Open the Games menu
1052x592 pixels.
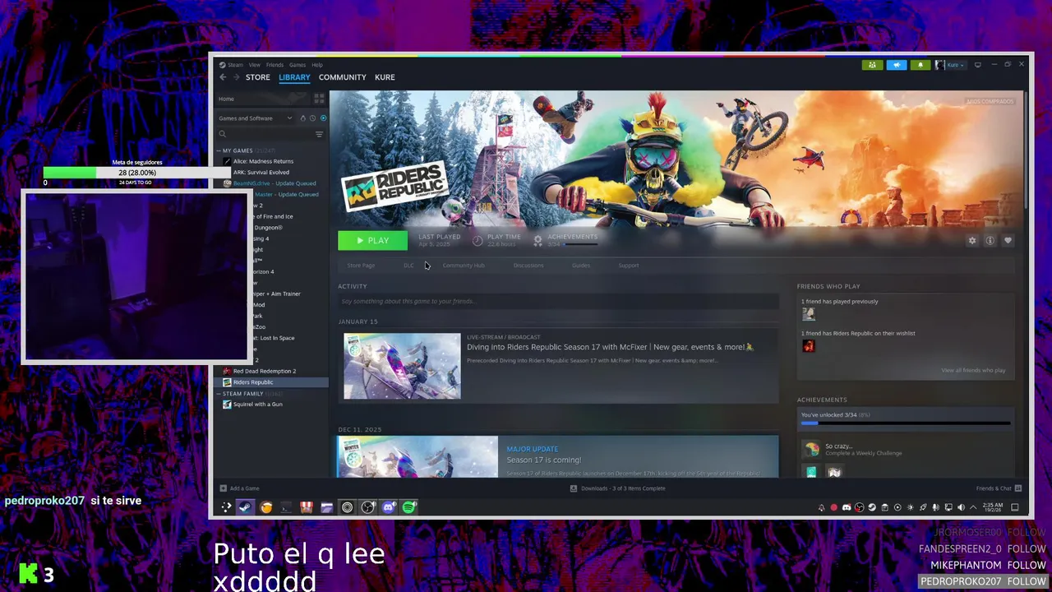click(x=298, y=65)
